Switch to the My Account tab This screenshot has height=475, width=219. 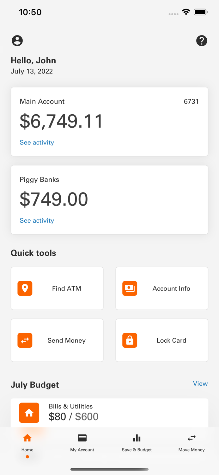pyautogui.click(x=82, y=442)
